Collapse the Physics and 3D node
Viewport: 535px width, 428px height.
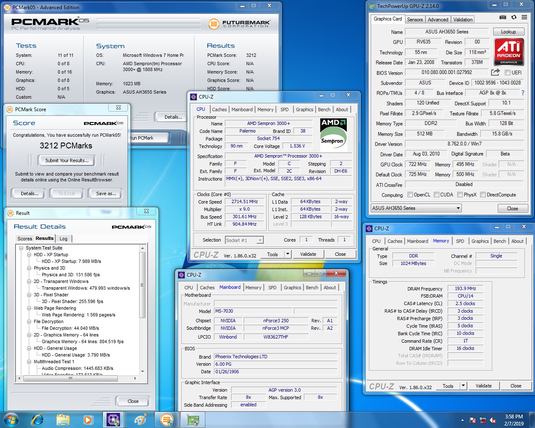pos(29,268)
